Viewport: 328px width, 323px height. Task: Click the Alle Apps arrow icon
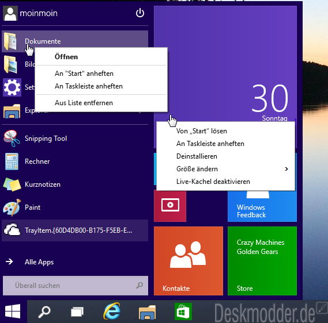9,262
